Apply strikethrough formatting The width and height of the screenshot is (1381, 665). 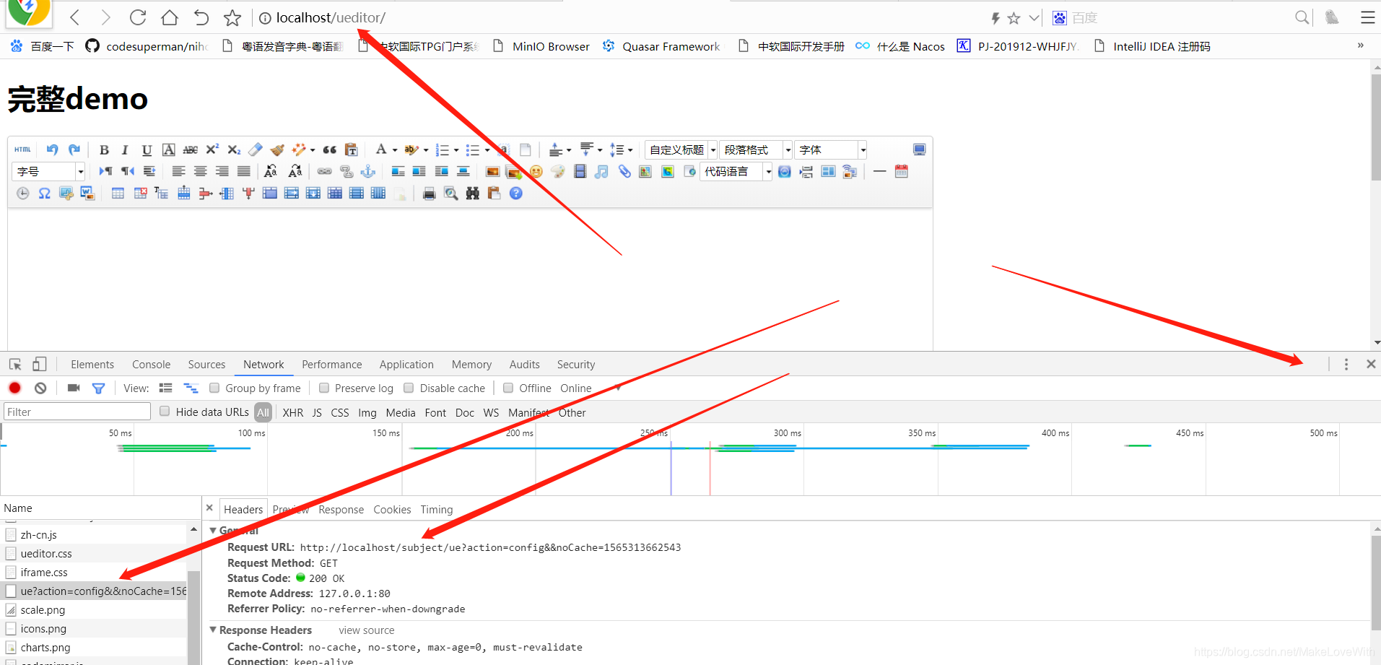pos(190,149)
